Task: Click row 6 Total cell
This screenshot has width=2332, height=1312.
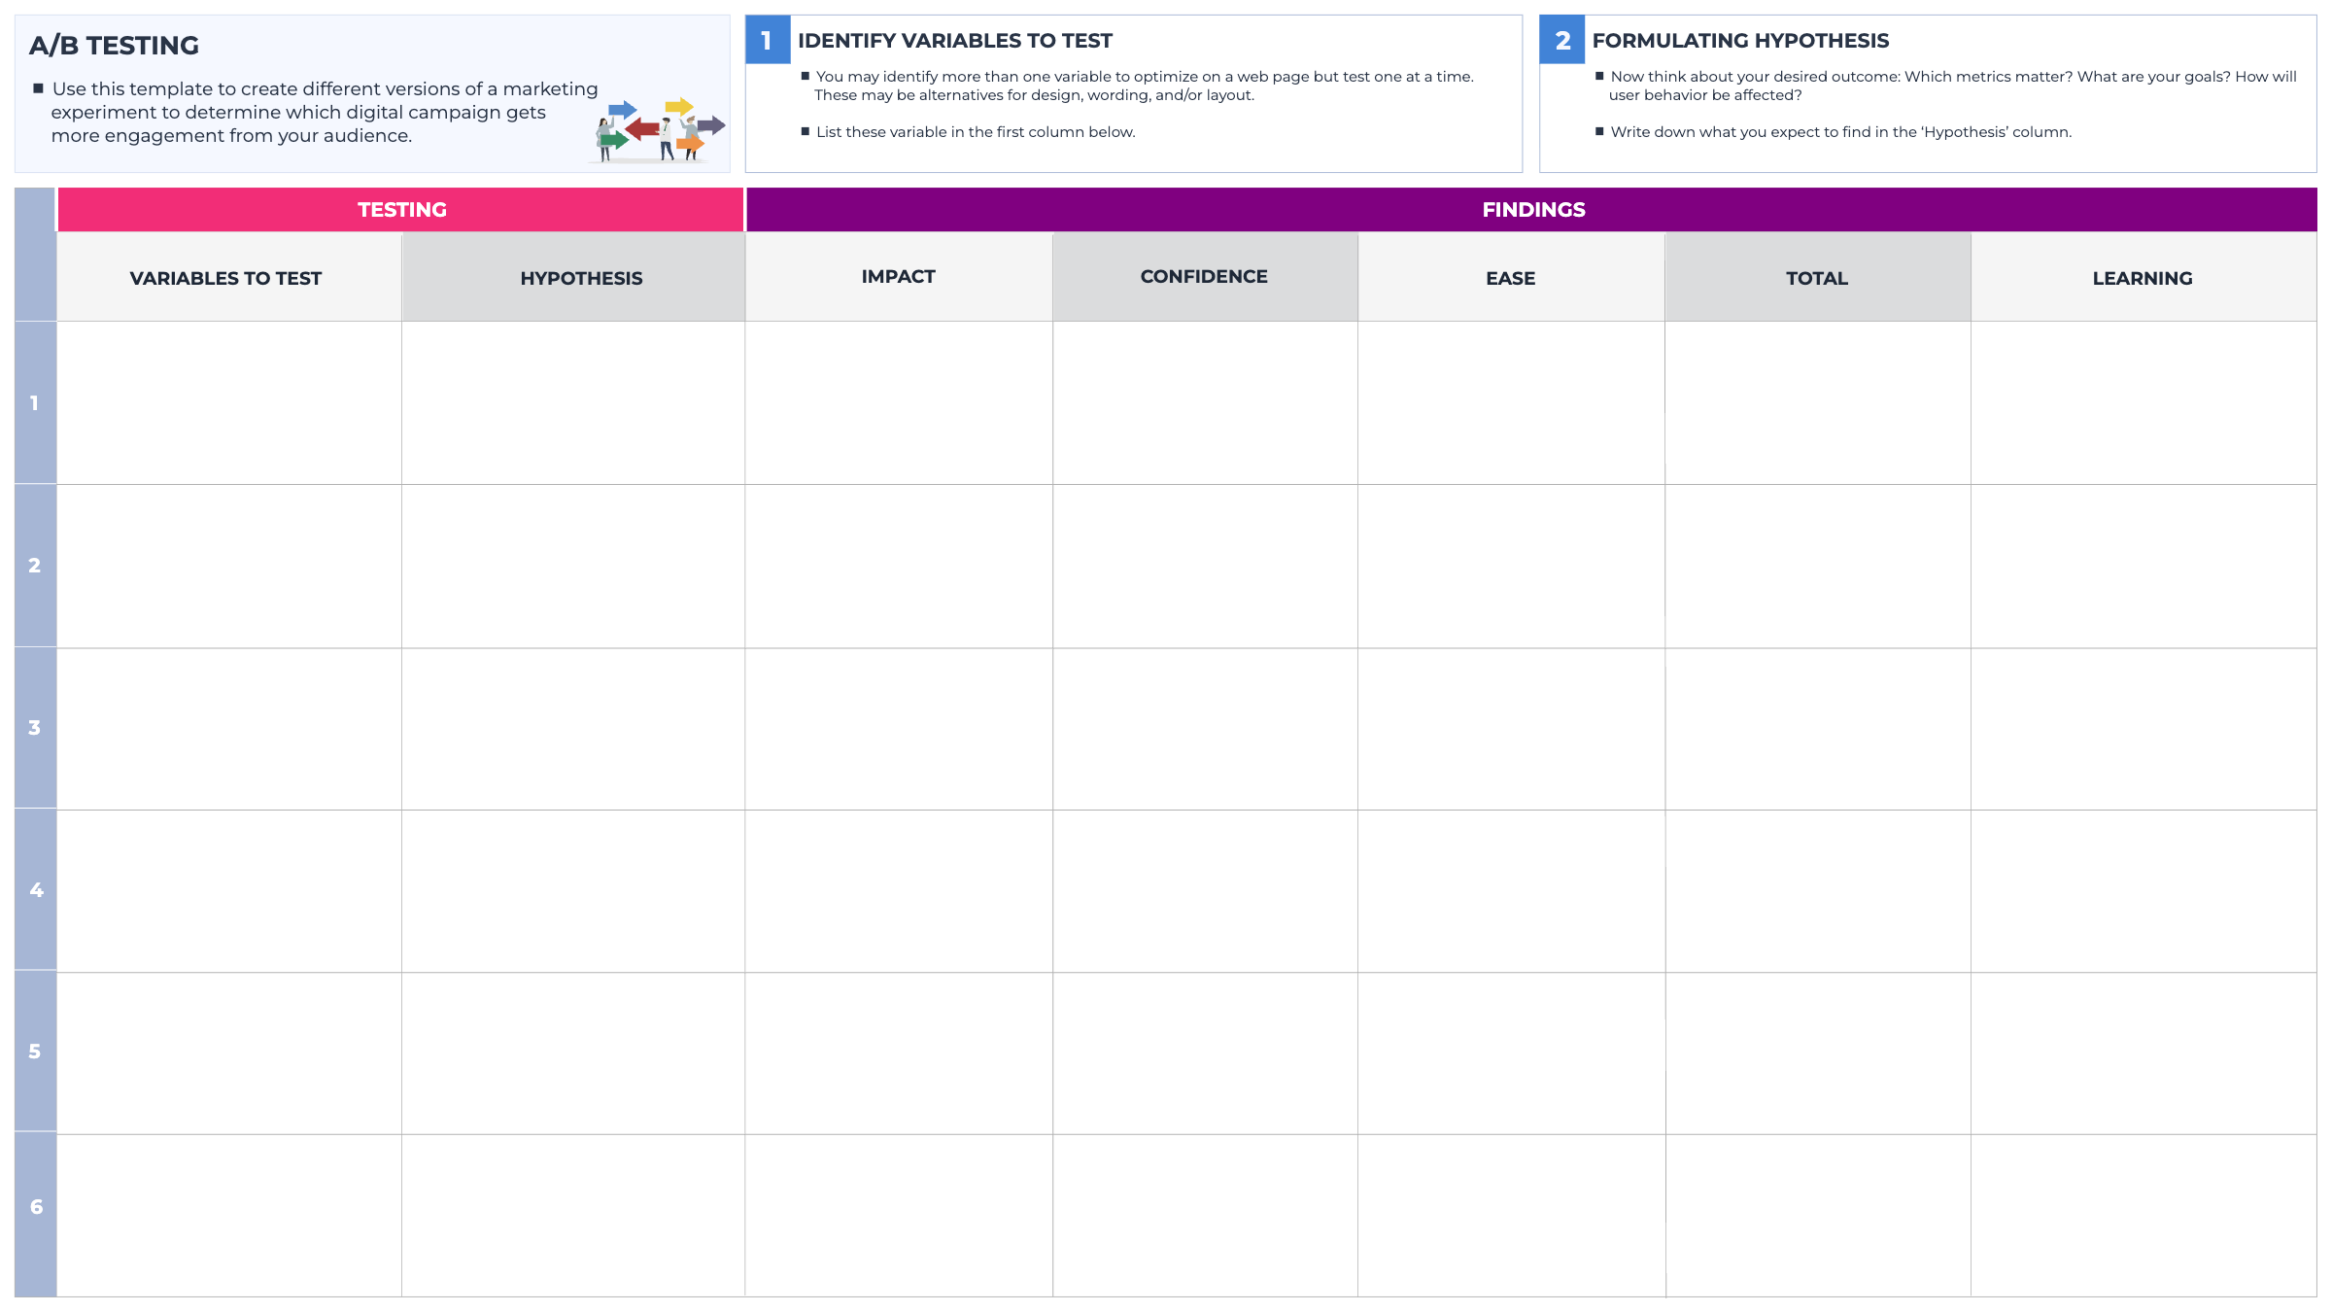Action: pyautogui.click(x=1818, y=1216)
